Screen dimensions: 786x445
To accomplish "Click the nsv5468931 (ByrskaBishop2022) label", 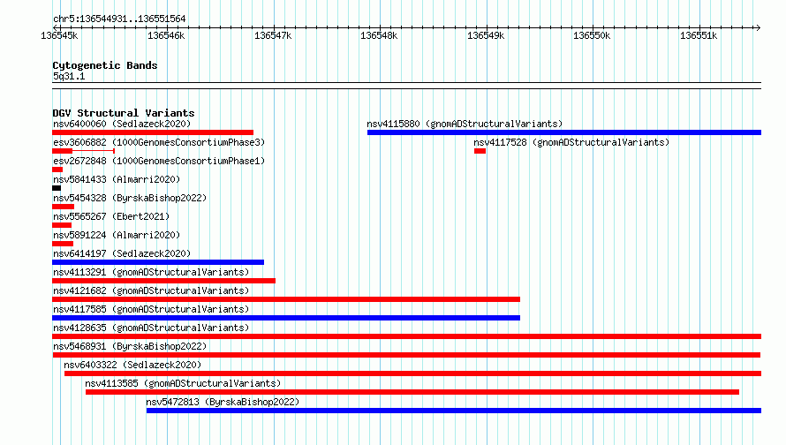I will point(130,346).
